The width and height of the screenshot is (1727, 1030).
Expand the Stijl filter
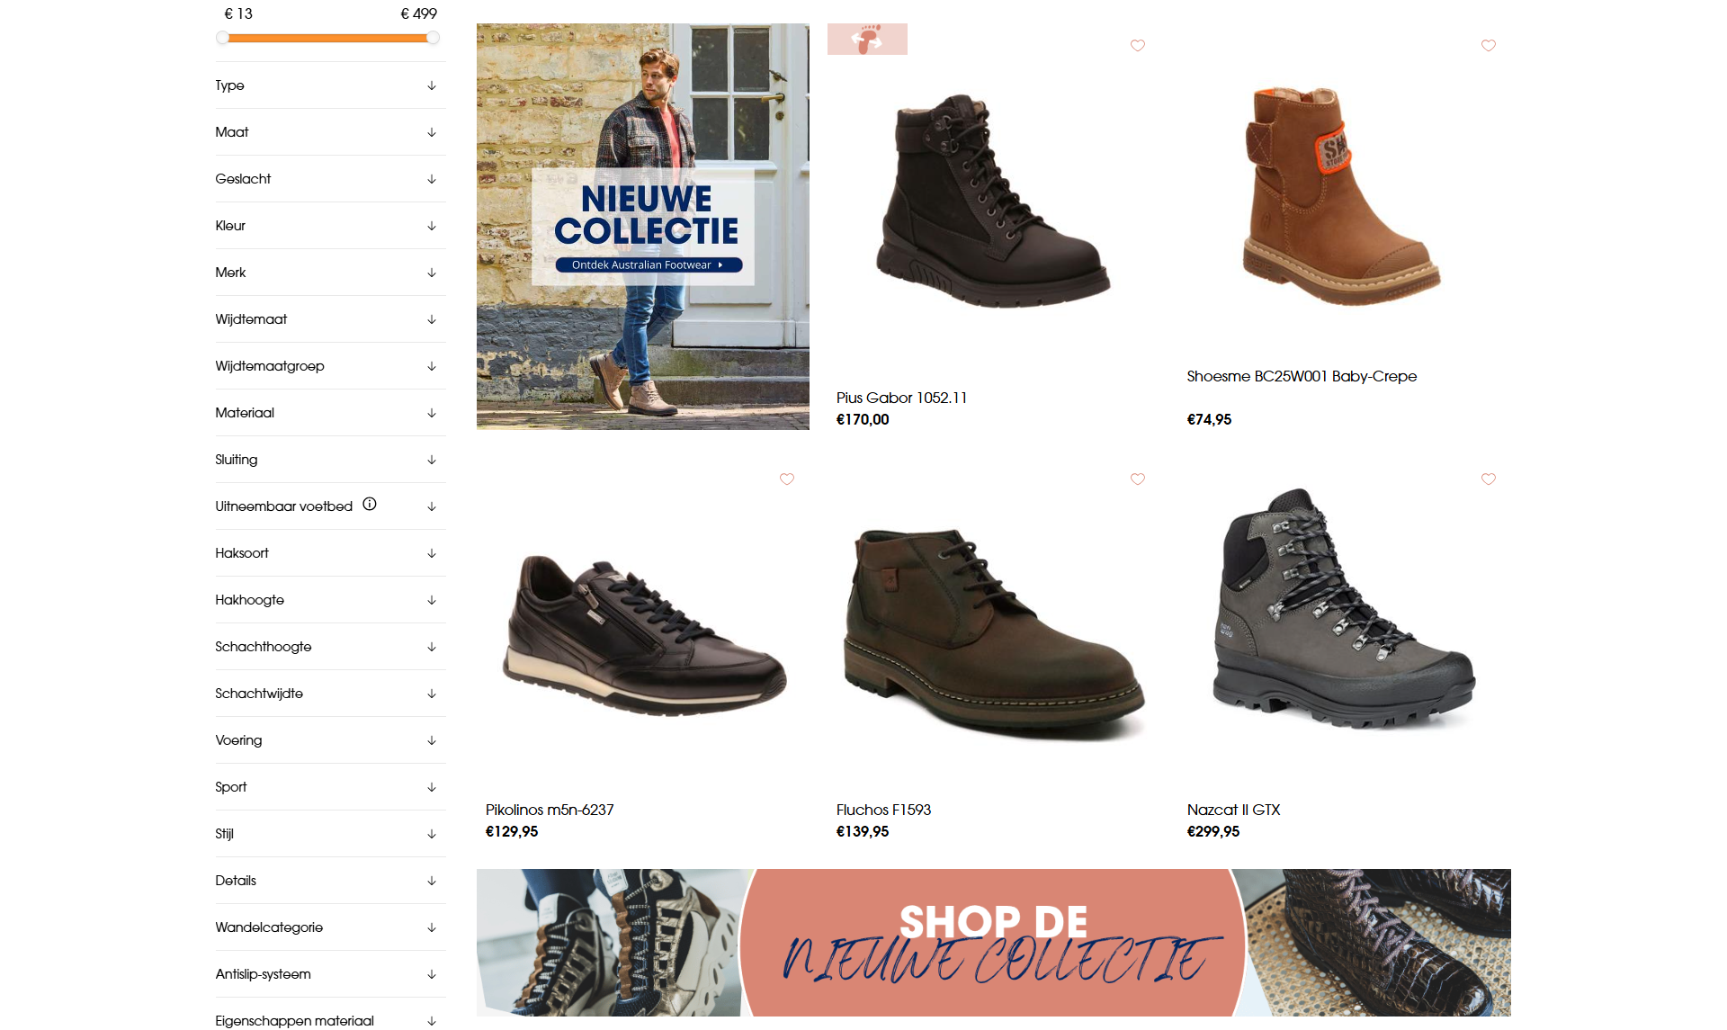point(330,834)
